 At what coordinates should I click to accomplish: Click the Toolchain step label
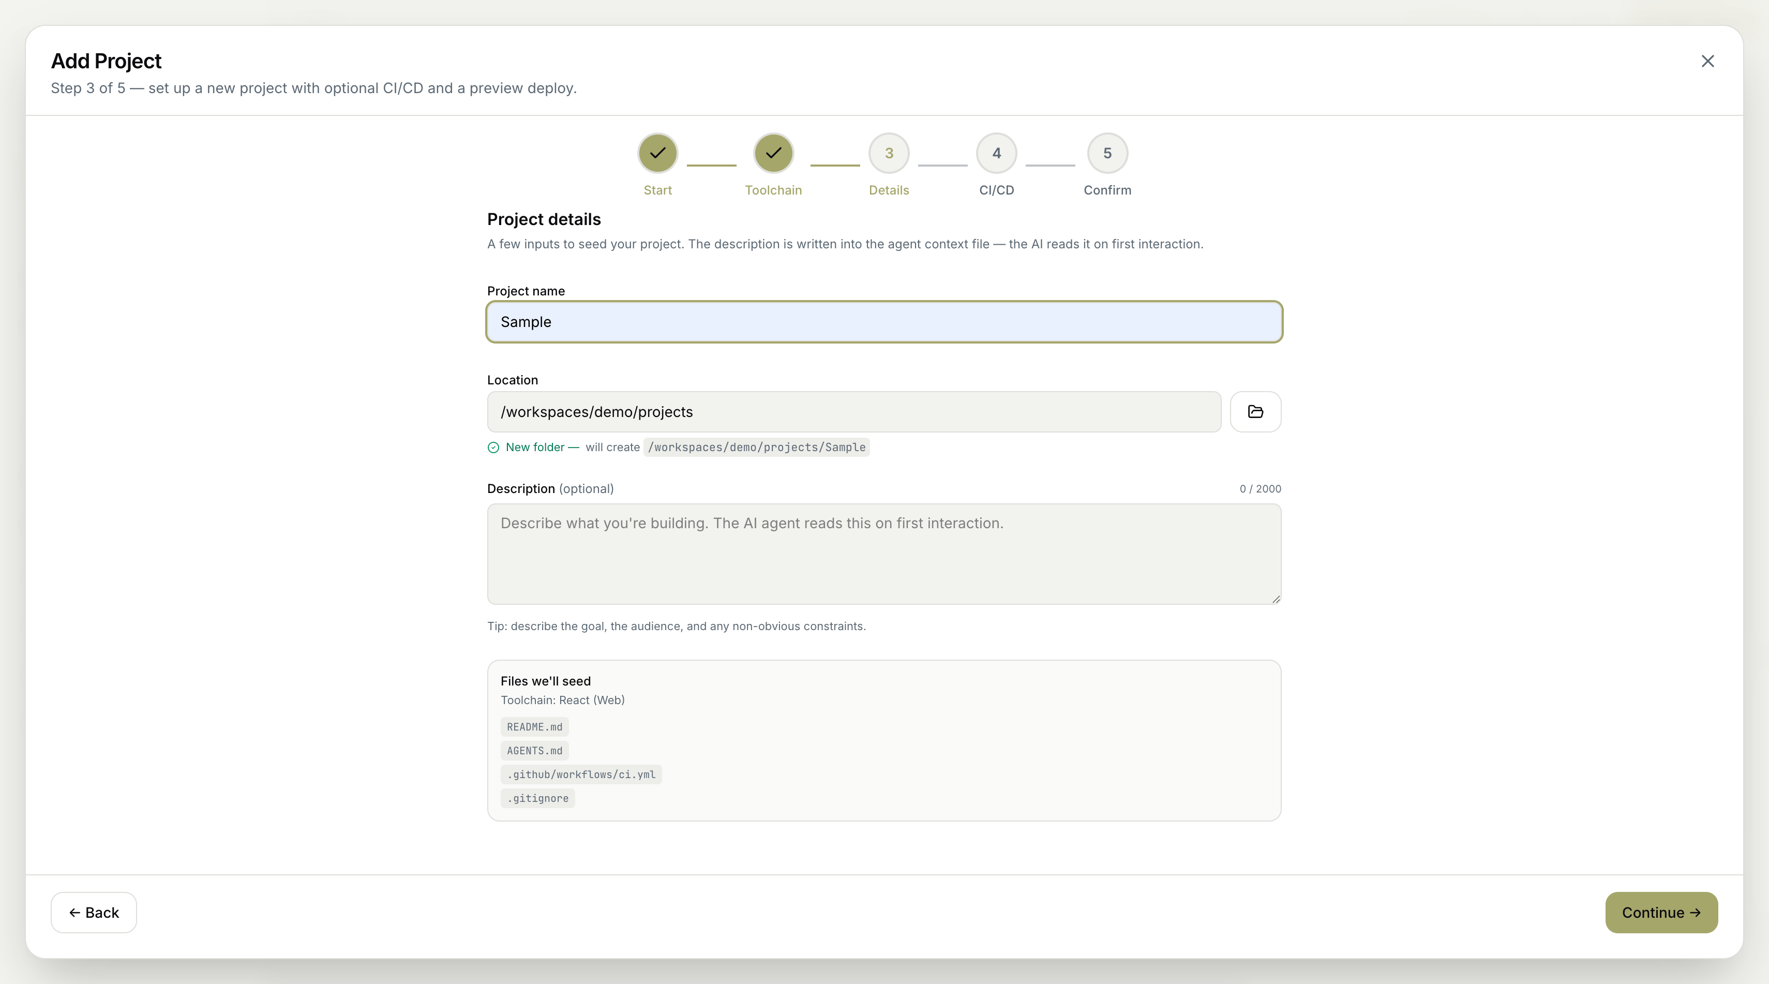tap(773, 190)
